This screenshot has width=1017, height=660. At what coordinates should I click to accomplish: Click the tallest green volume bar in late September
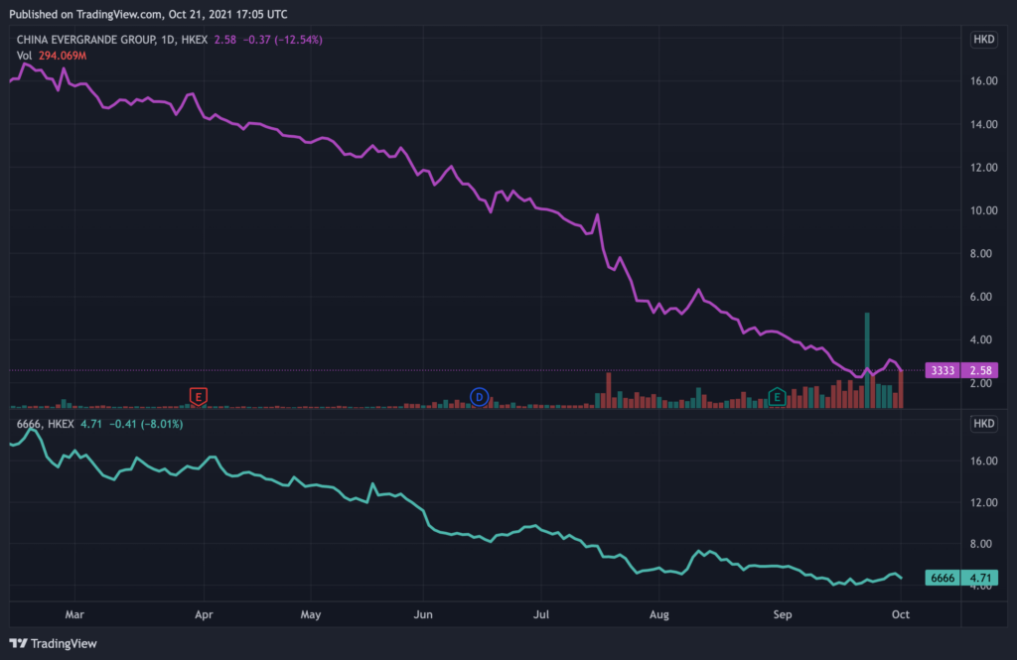[x=867, y=360]
